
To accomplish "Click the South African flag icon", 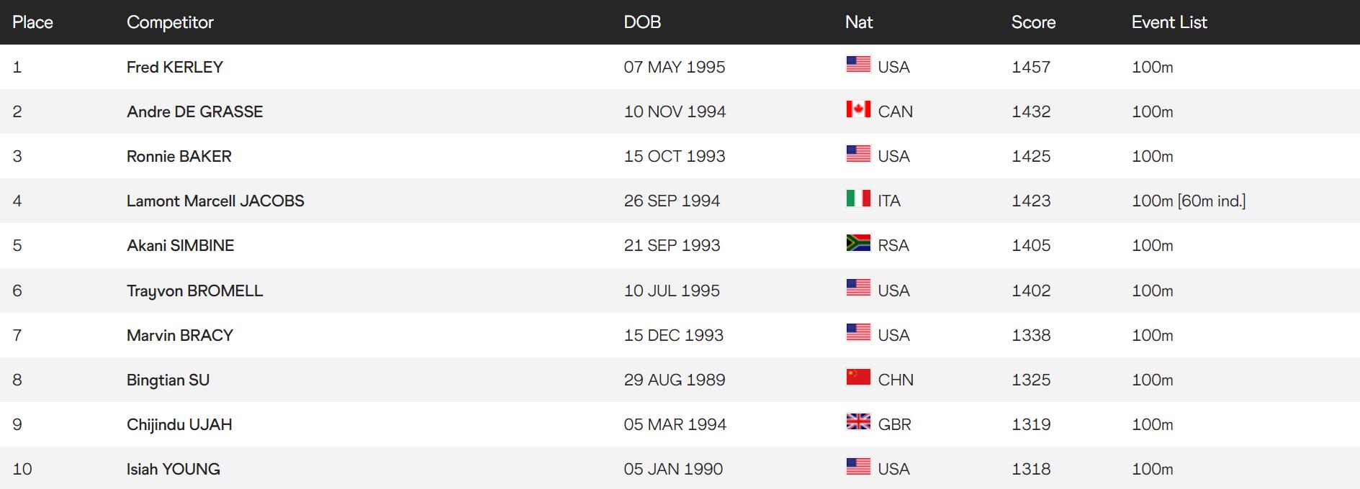I will tap(857, 243).
